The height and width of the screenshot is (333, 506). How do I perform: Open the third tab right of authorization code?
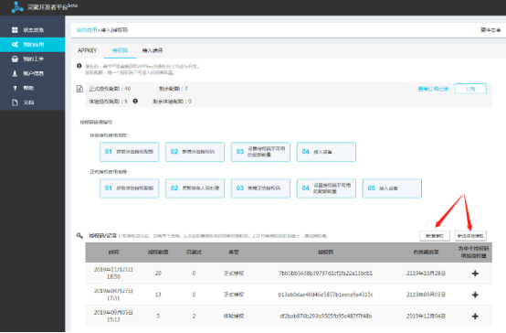(153, 50)
